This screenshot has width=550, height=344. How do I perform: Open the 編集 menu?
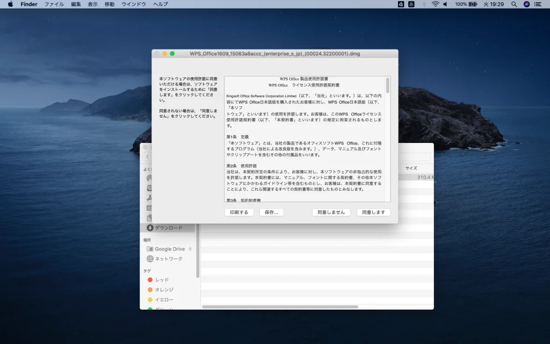pos(76,4)
